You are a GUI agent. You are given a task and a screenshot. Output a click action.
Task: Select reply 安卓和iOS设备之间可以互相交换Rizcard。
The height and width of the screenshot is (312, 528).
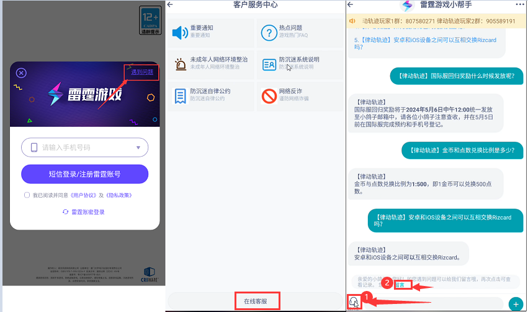tap(408, 254)
